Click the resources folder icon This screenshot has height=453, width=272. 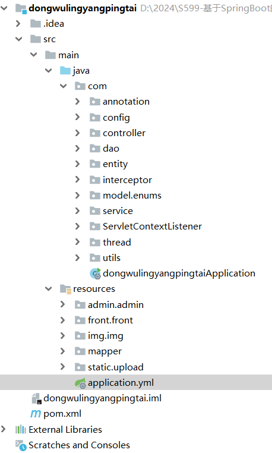coord(65,289)
